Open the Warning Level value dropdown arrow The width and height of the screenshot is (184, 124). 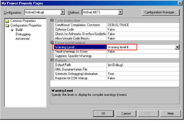177,47
